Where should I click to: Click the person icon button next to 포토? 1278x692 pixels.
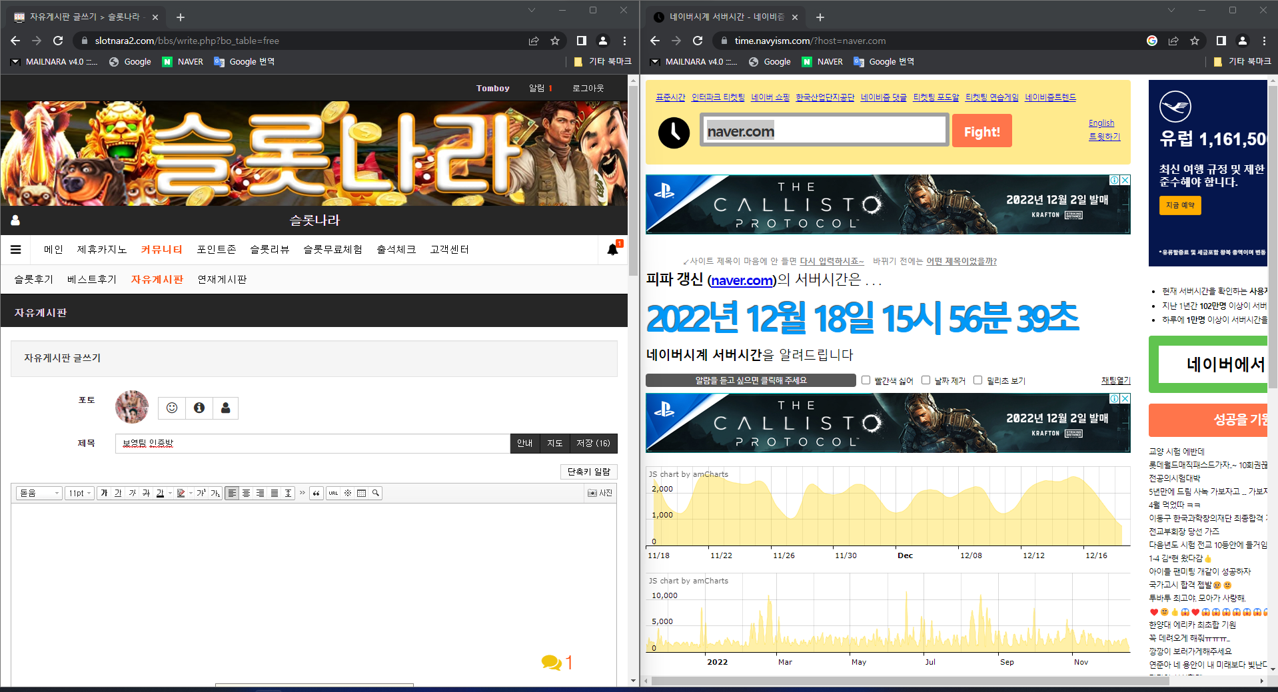(x=225, y=408)
